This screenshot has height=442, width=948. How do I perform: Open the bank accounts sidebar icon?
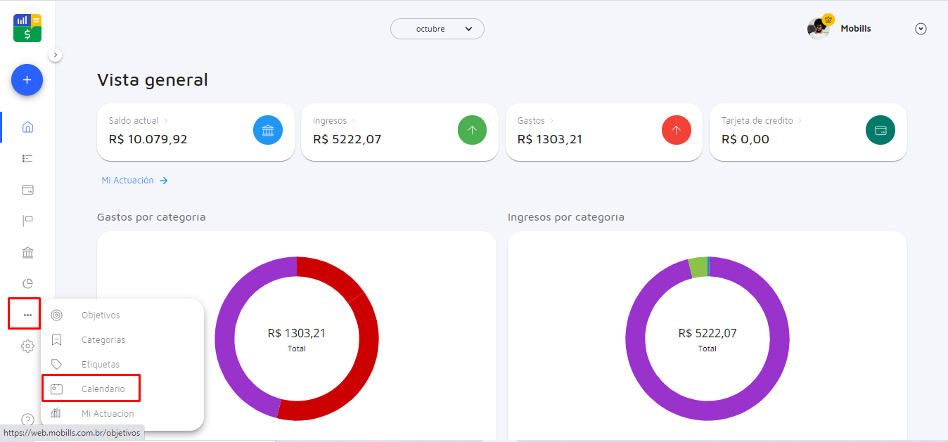27,253
